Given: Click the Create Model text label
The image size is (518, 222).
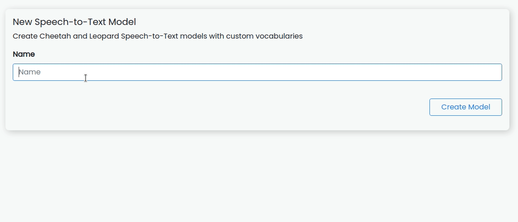Looking at the screenshot, I should [465, 107].
